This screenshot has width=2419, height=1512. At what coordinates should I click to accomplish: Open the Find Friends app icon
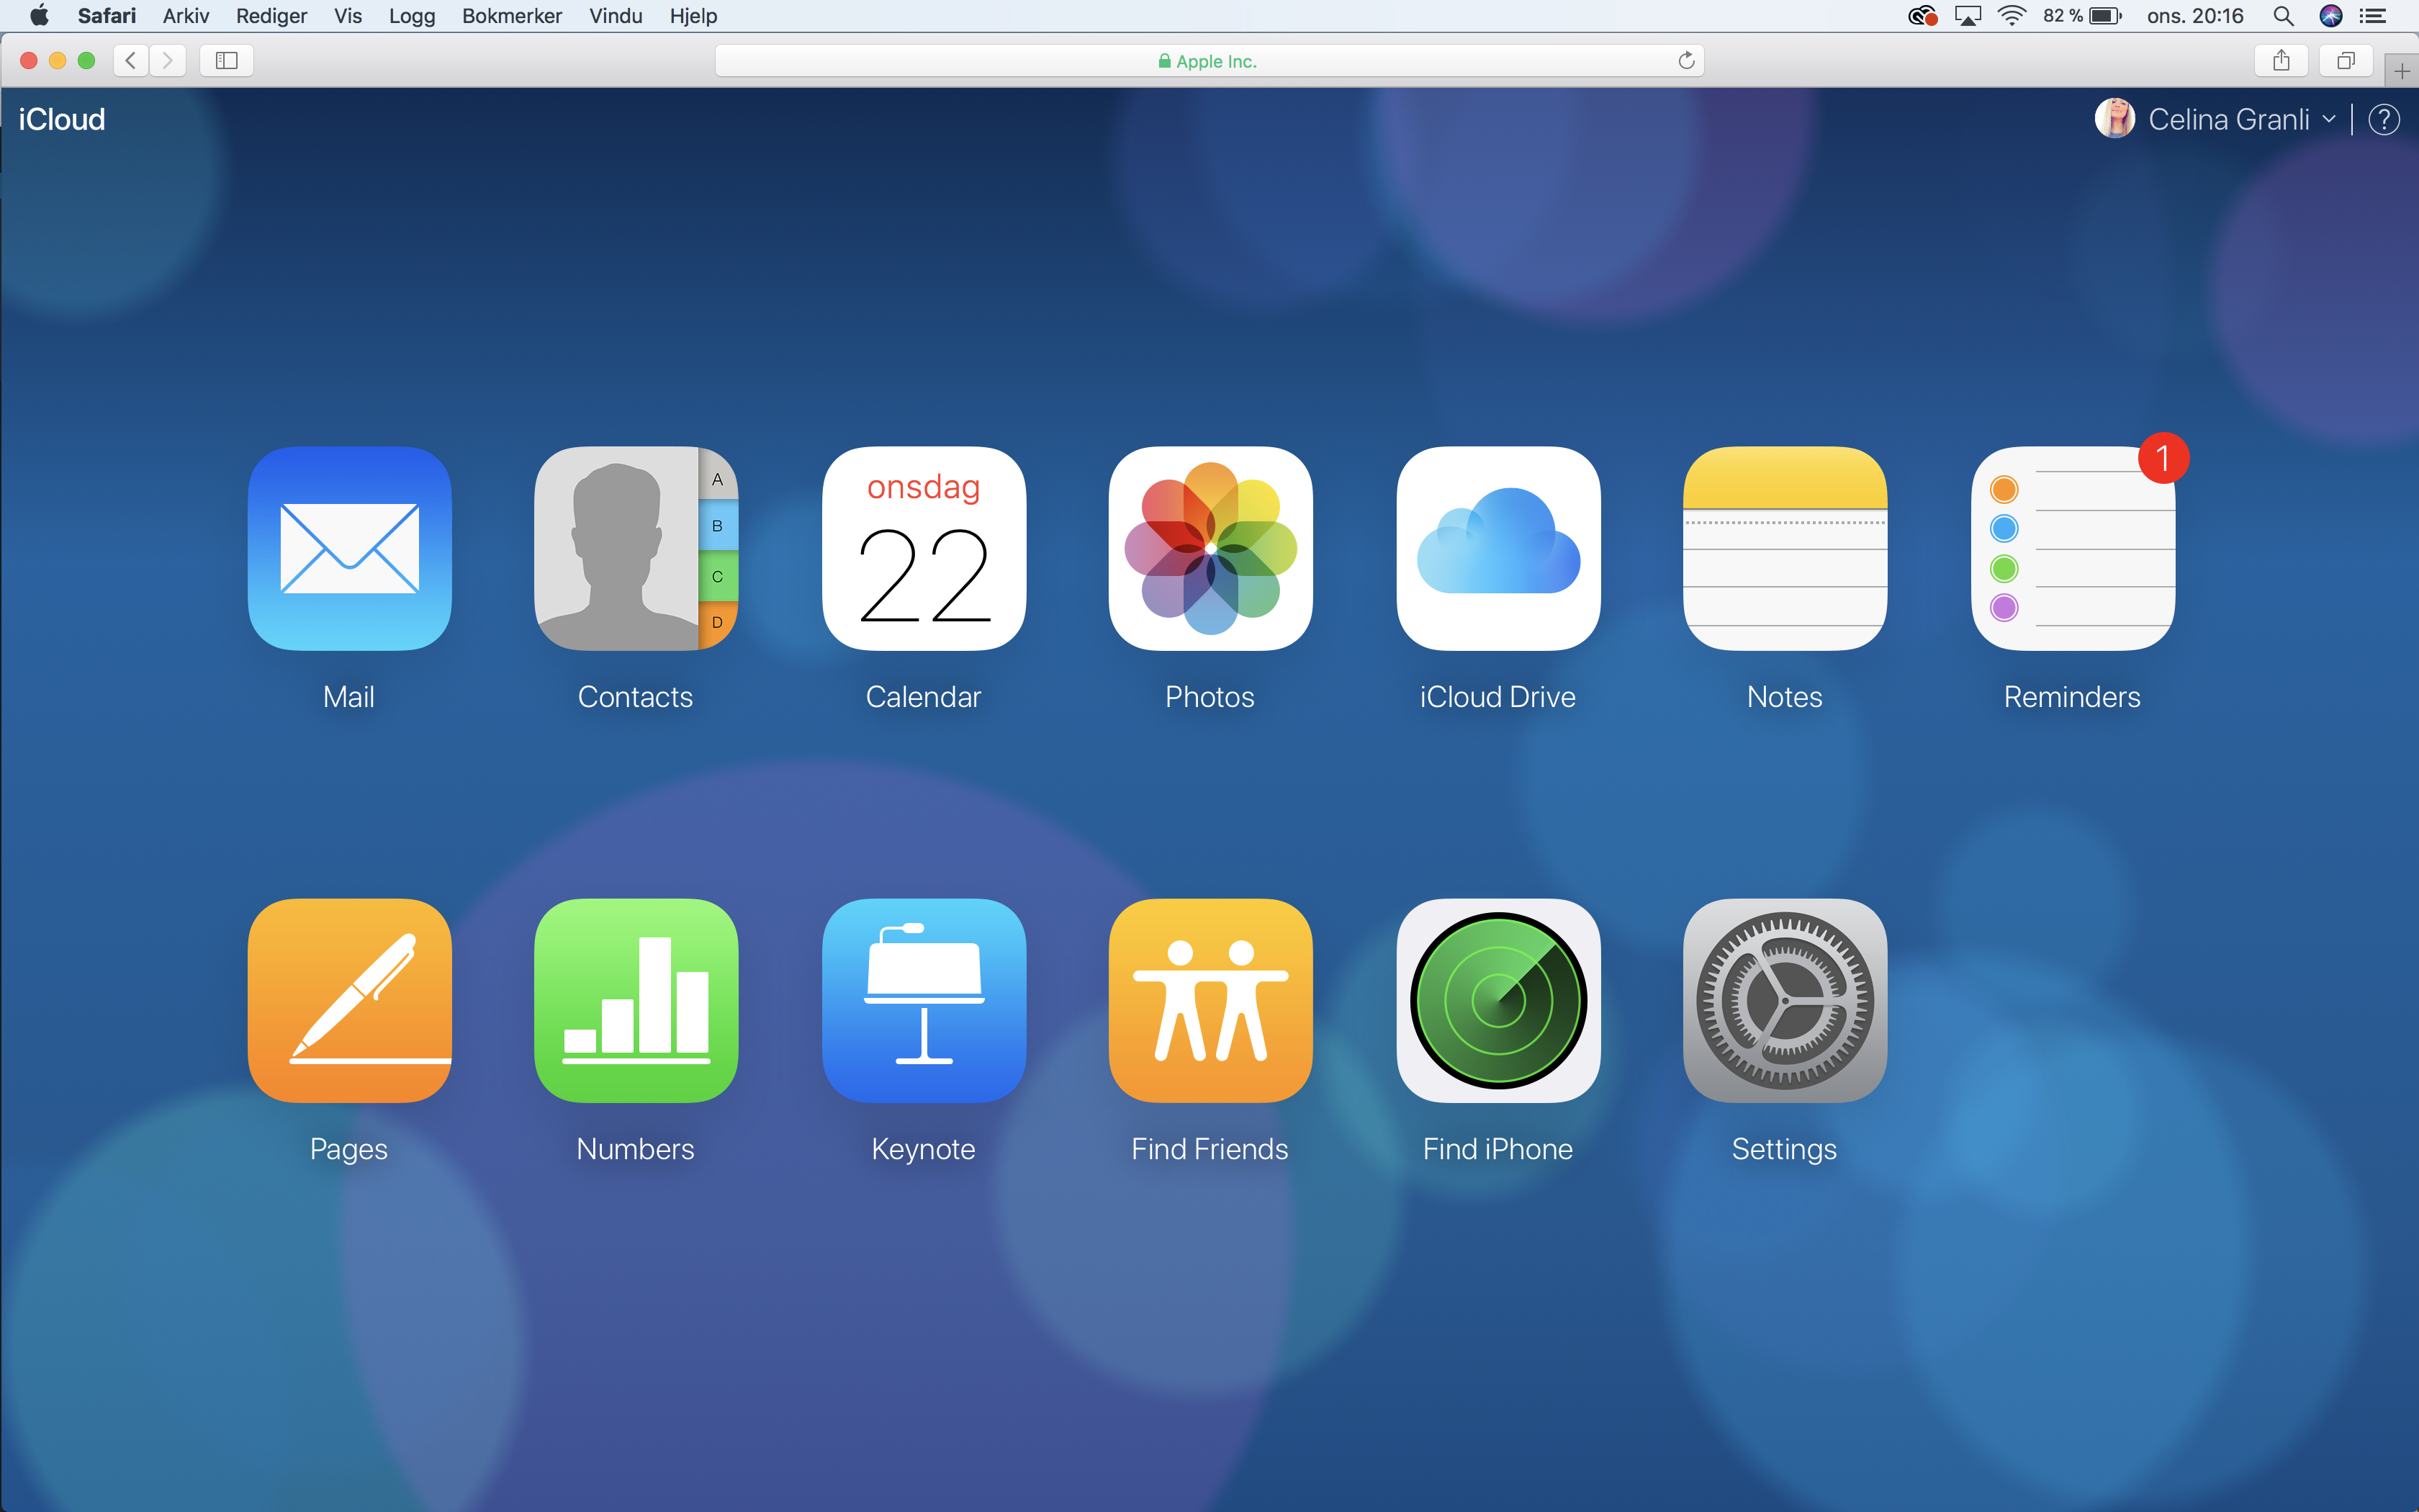tap(1210, 1000)
